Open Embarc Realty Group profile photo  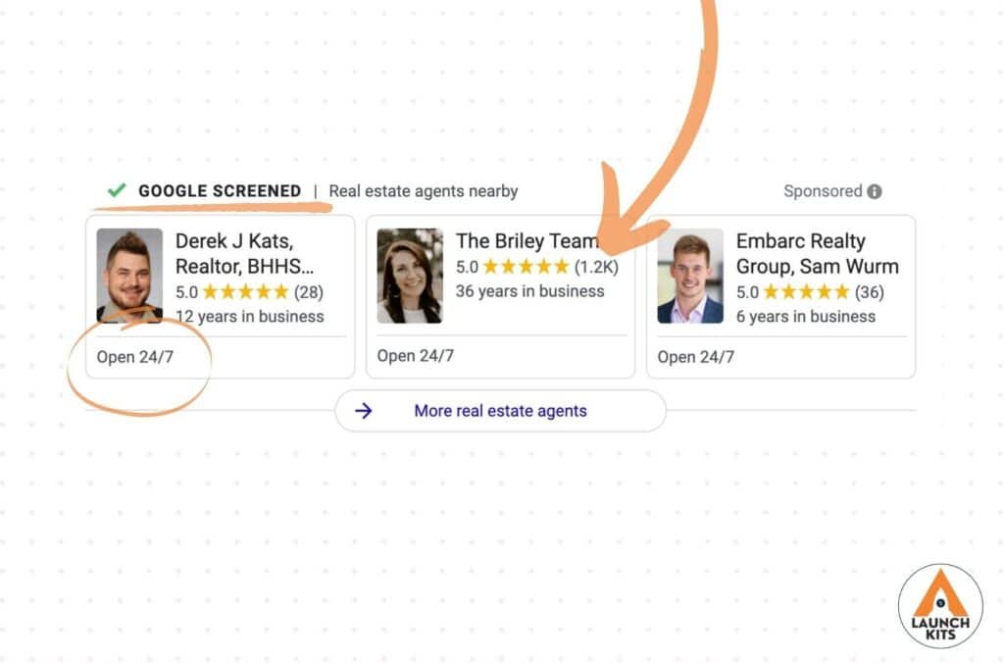pyautogui.click(x=690, y=276)
